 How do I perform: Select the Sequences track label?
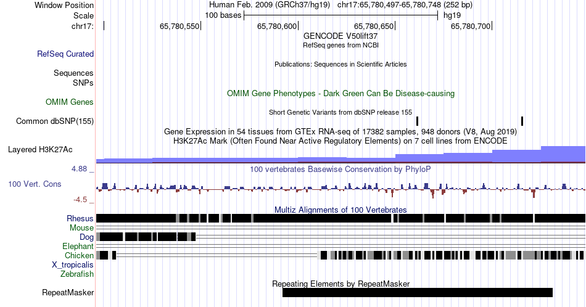[73, 73]
